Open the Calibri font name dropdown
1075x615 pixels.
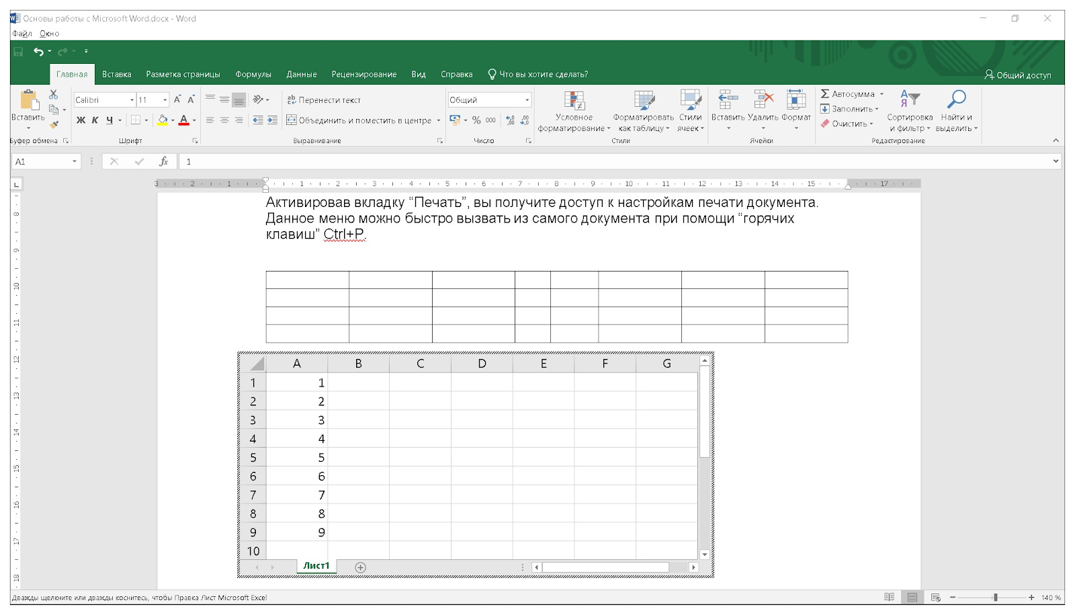click(132, 100)
